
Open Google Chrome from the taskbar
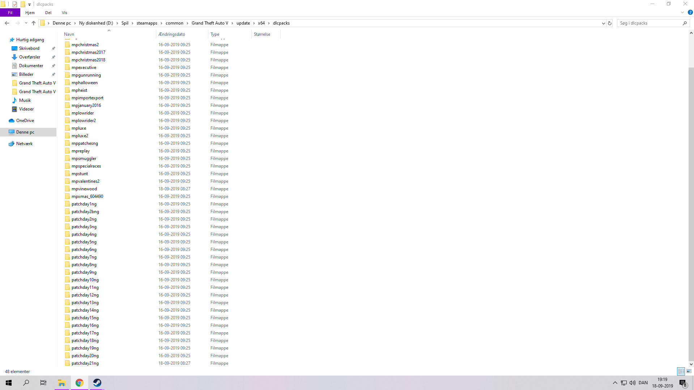pos(80,383)
